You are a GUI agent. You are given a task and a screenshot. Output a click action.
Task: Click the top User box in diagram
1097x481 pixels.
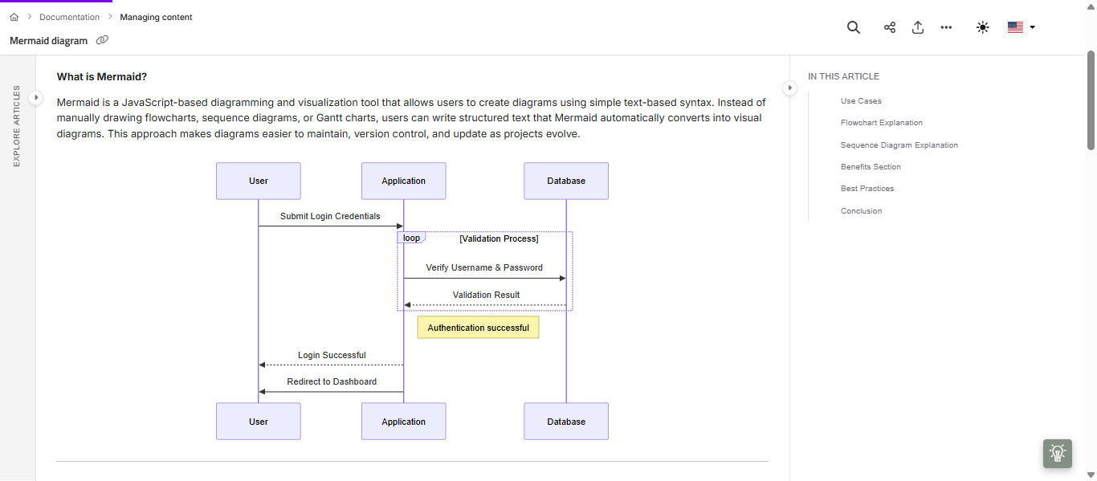259,181
